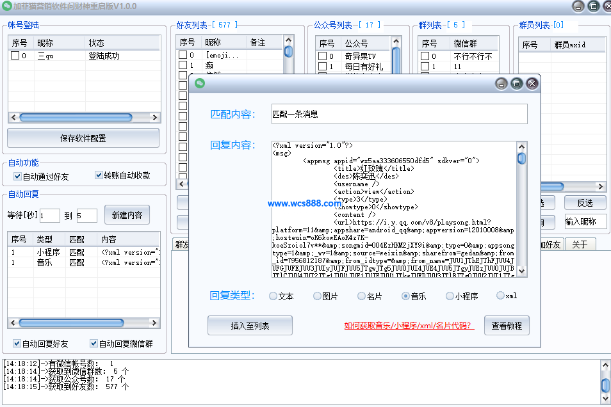Select the 图片 reply type radio
This screenshot has width=611, height=407.
pos(317,296)
